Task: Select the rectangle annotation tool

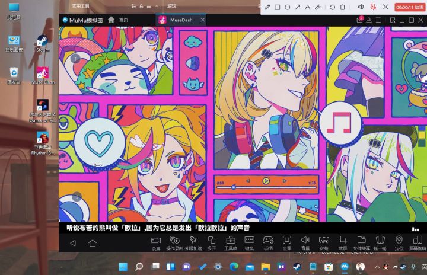Action: coord(277,7)
